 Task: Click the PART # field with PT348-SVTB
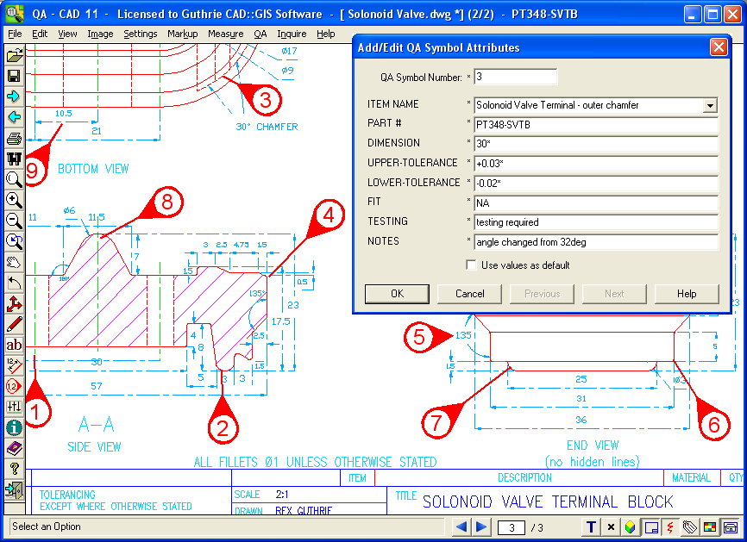coord(596,125)
